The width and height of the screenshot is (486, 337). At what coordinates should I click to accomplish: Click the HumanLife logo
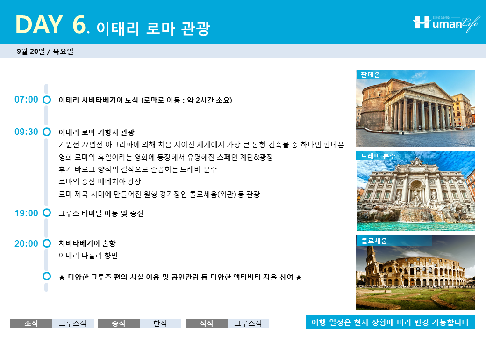click(x=446, y=23)
